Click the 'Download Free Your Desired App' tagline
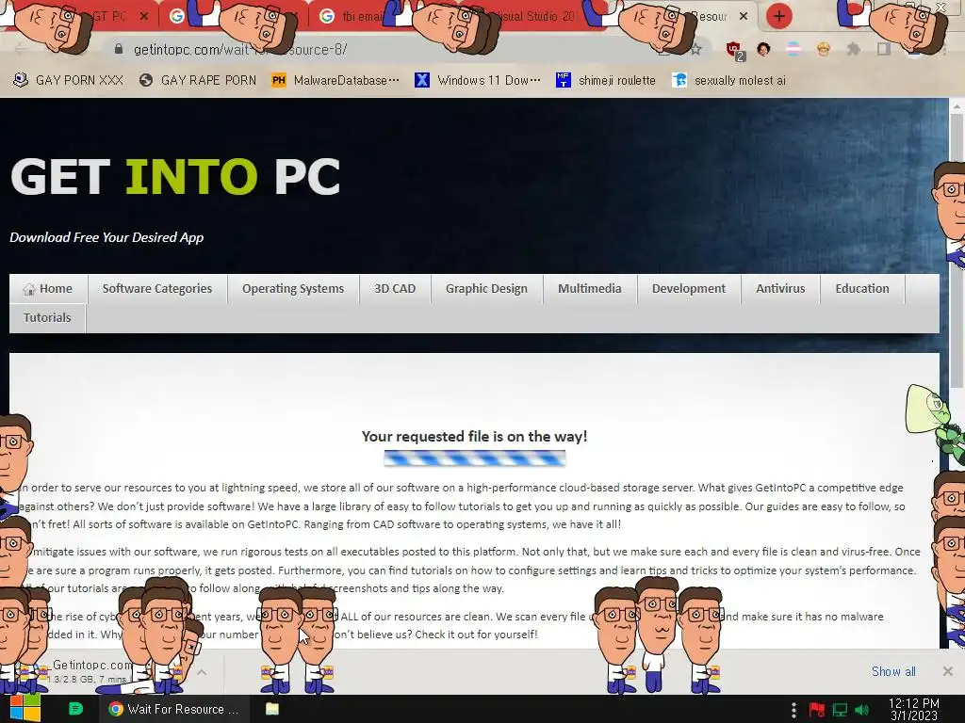This screenshot has height=723, width=965. point(106,237)
